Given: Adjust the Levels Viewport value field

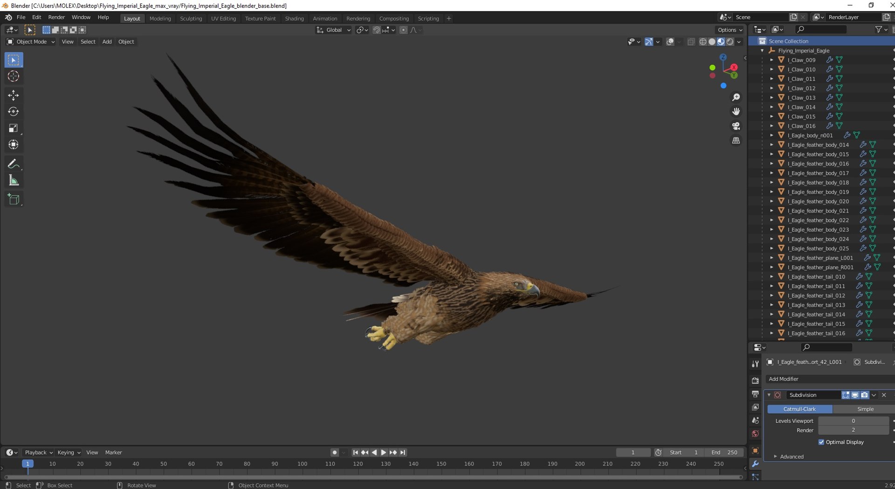Looking at the screenshot, I should pos(853,421).
